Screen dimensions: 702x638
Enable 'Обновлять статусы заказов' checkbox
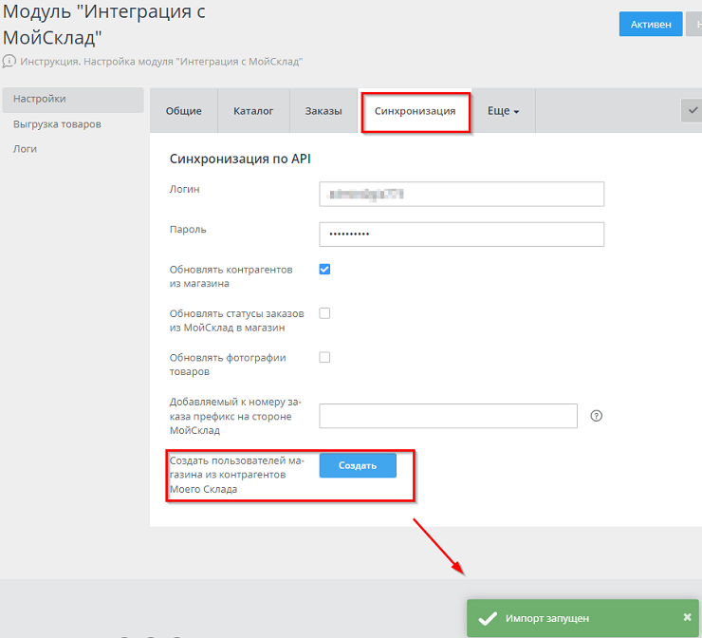324,313
